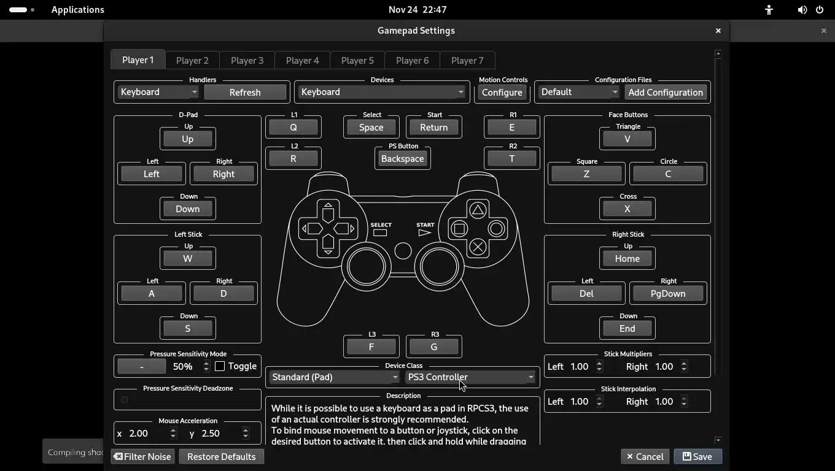Rebind the R2 button mapped to T
This screenshot has width=835, height=471.
point(511,159)
